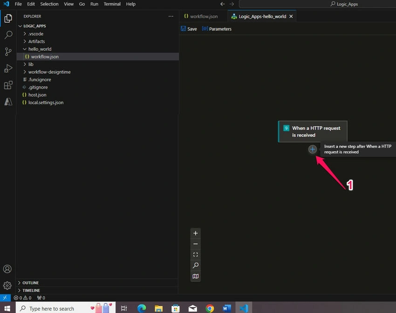Open the Run and Debug view
This screenshot has height=313, width=396.
tap(8, 68)
